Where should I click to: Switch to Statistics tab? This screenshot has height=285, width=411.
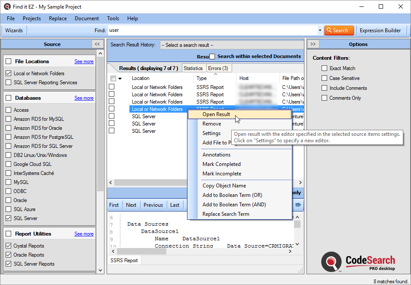click(x=193, y=68)
